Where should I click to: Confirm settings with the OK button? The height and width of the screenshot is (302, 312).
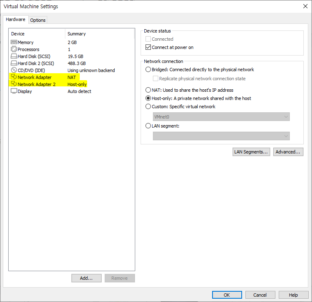click(227, 295)
